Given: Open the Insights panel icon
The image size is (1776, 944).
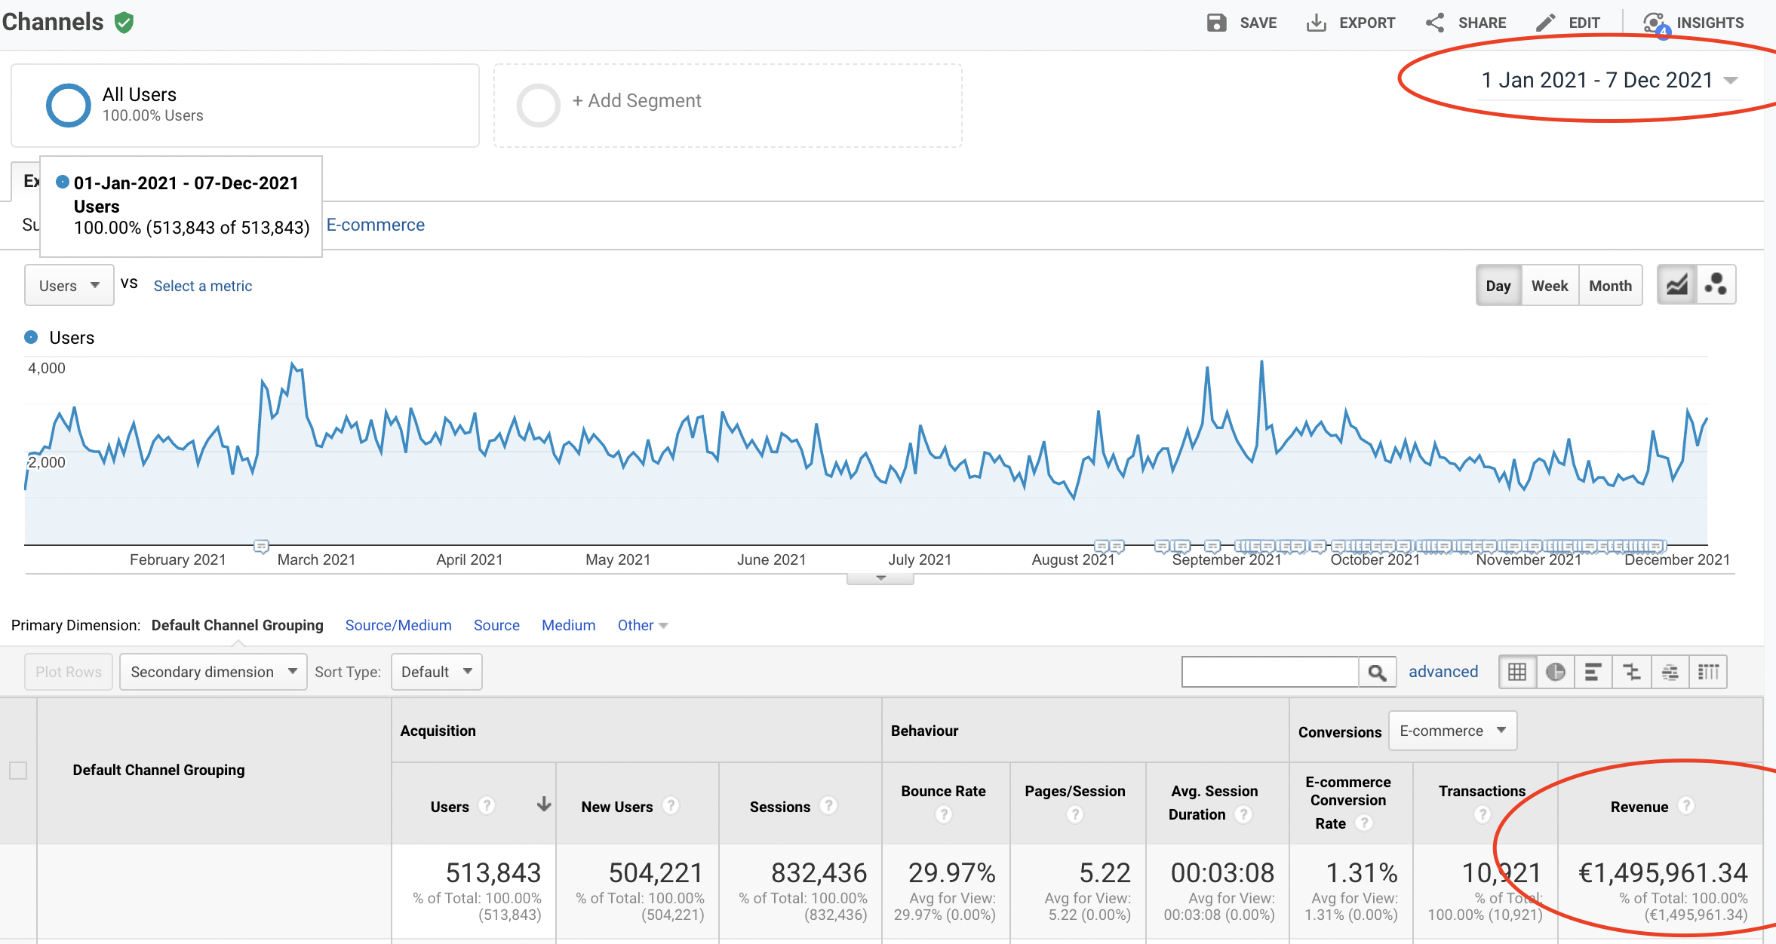Looking at the screenshot, I should [1655, 23].
